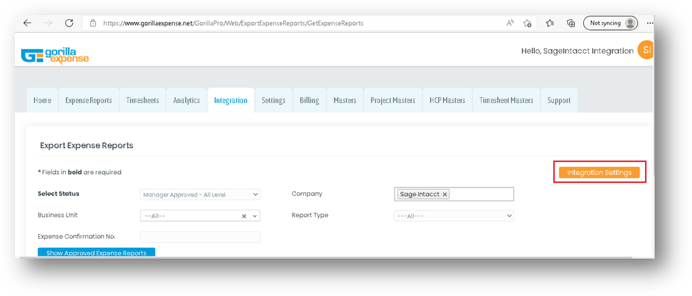692x296 pixels.
Task: Open the Report Type dropdown
Action: tap(454, 216)
